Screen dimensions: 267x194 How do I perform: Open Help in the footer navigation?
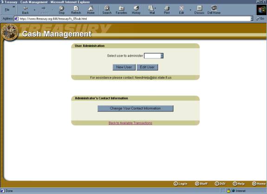[239, 184]
